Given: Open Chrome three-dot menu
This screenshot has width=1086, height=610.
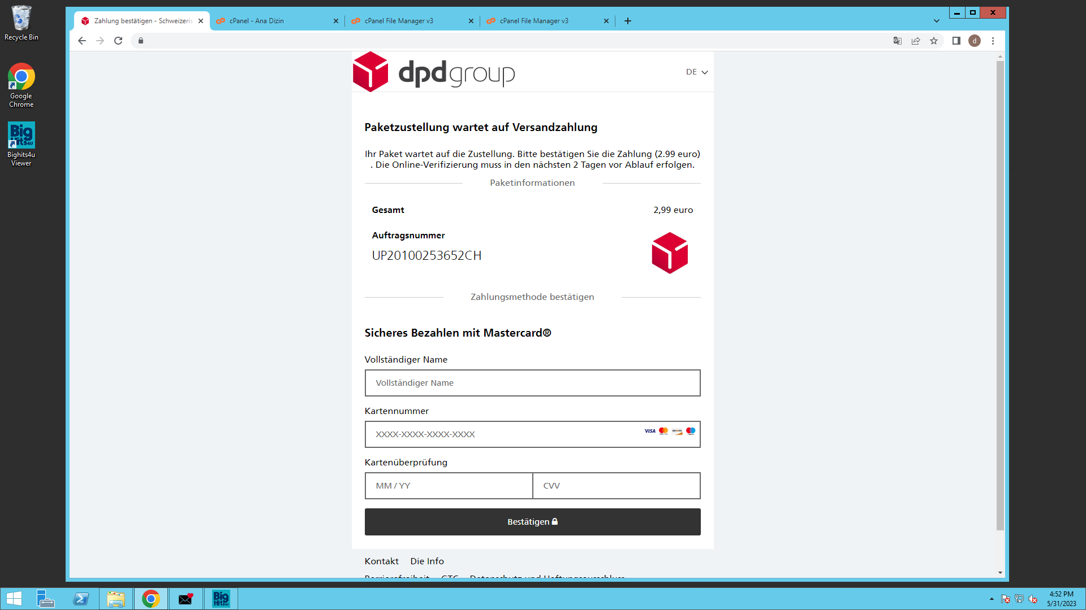Looking at the screenshot, I should click(993, 41).
